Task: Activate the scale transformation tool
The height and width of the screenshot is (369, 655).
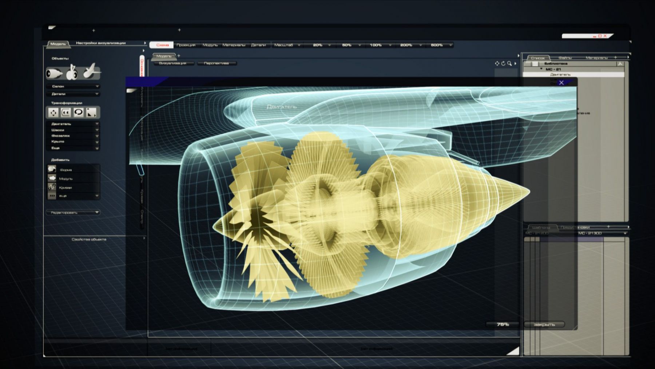Action: [91, 113]
